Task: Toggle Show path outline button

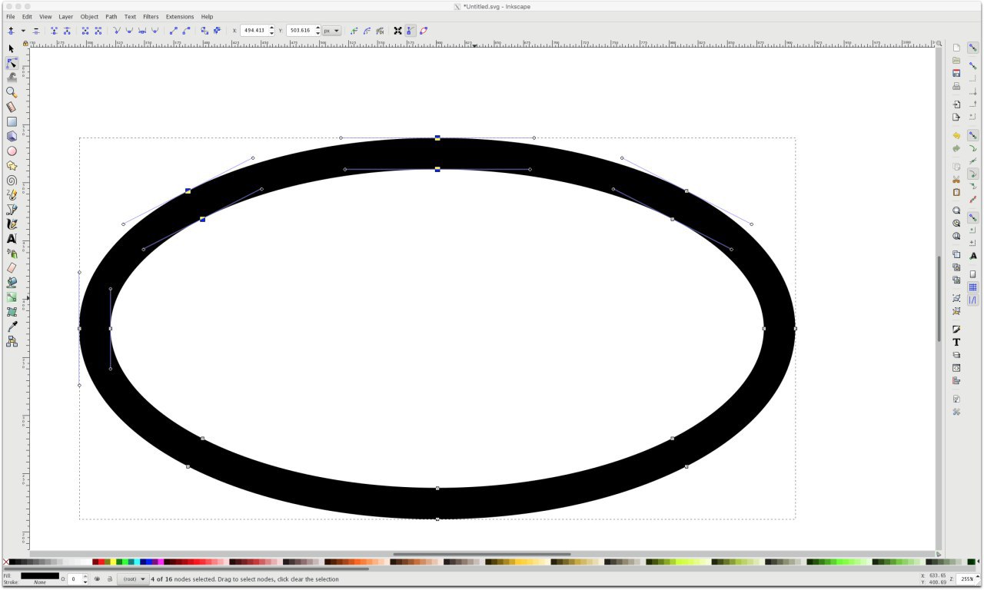Action: [424, 31]
